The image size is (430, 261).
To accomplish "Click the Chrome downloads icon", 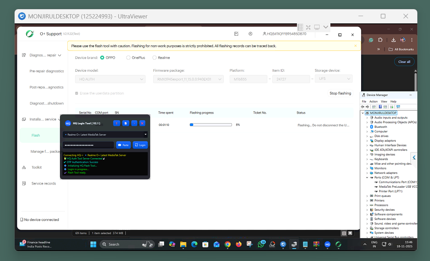I will click(393, 40).
